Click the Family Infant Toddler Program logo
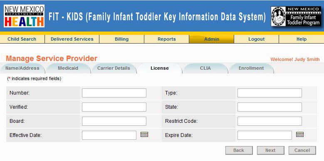The width and height of the screenshot is (324, 161). pyautogui.click(x=296, y=16)
